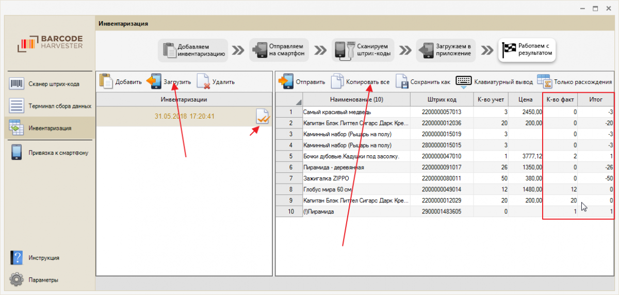Toggle Только расхождения (Only discrepancies) filter

click(544, 81)
